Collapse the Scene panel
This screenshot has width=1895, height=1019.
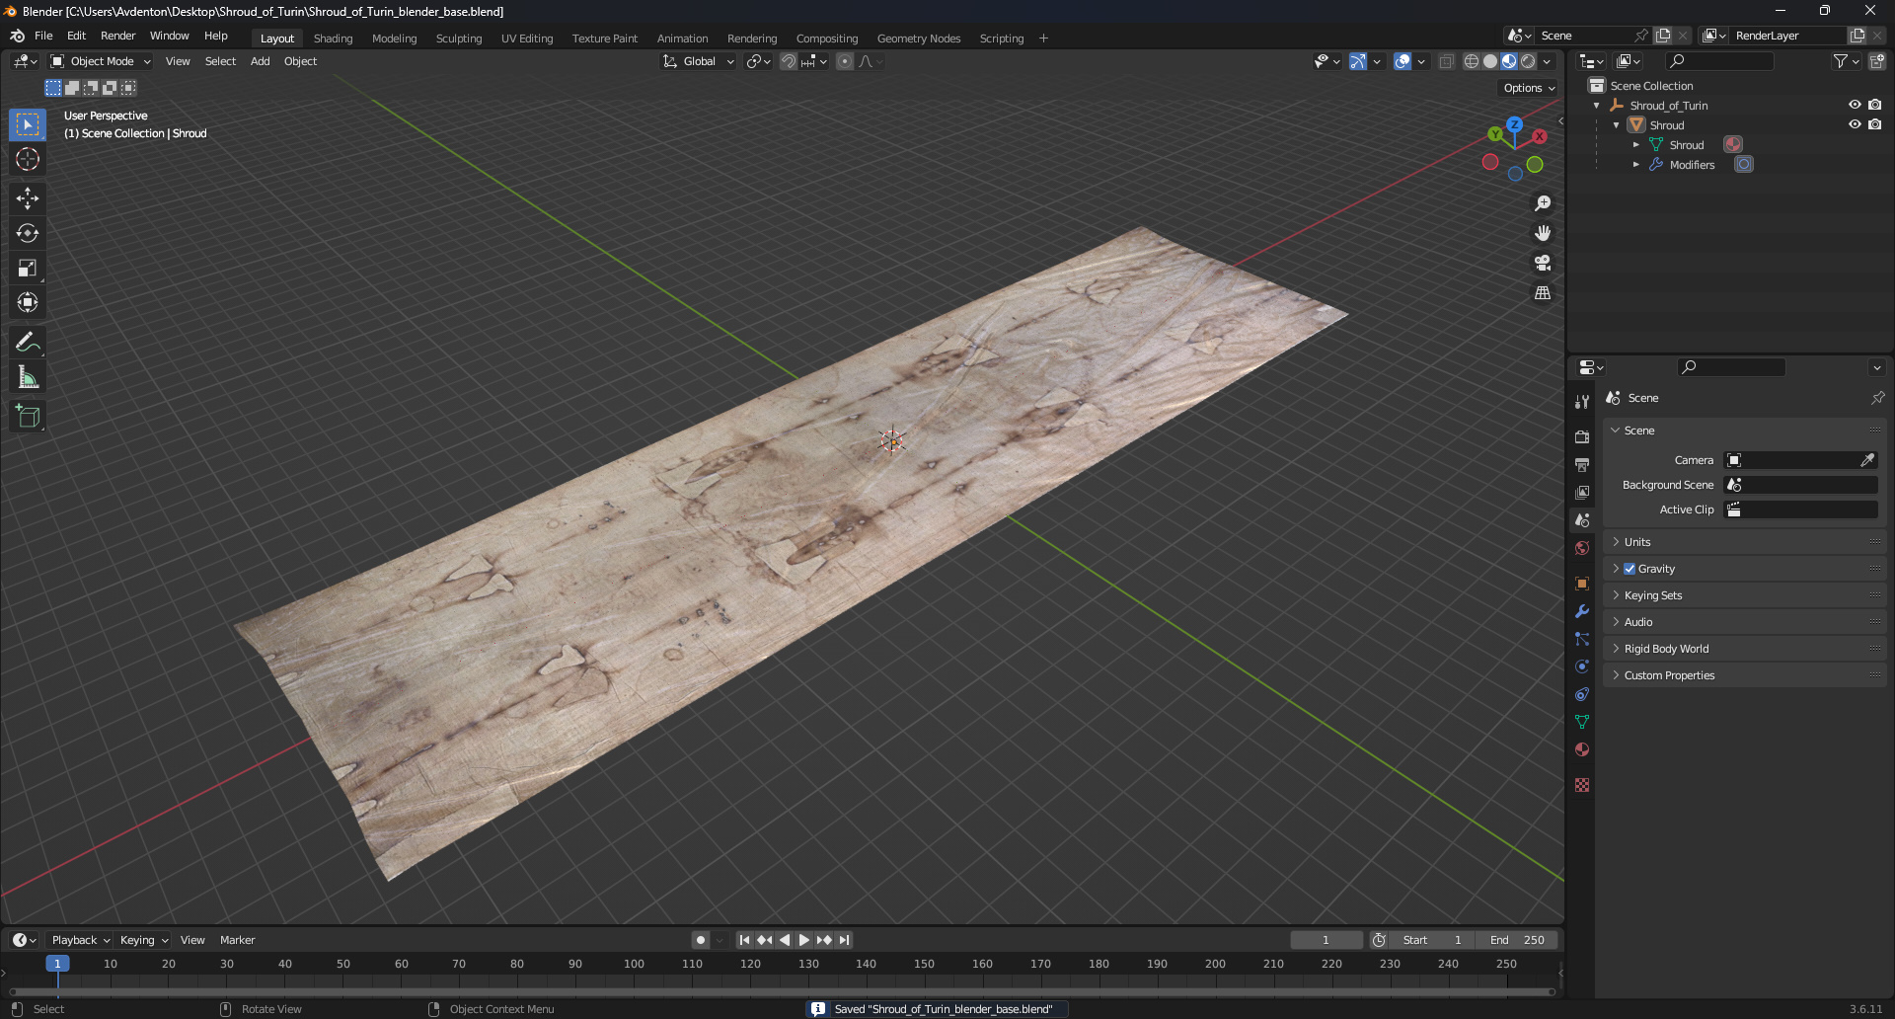coord(1745,431)
